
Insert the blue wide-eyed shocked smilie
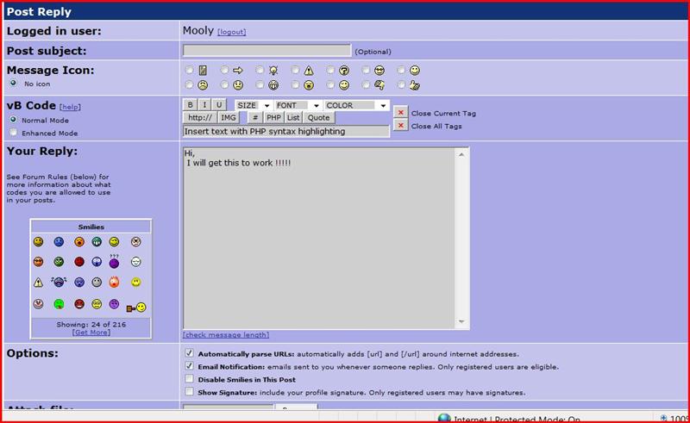[x=97, y=262]
